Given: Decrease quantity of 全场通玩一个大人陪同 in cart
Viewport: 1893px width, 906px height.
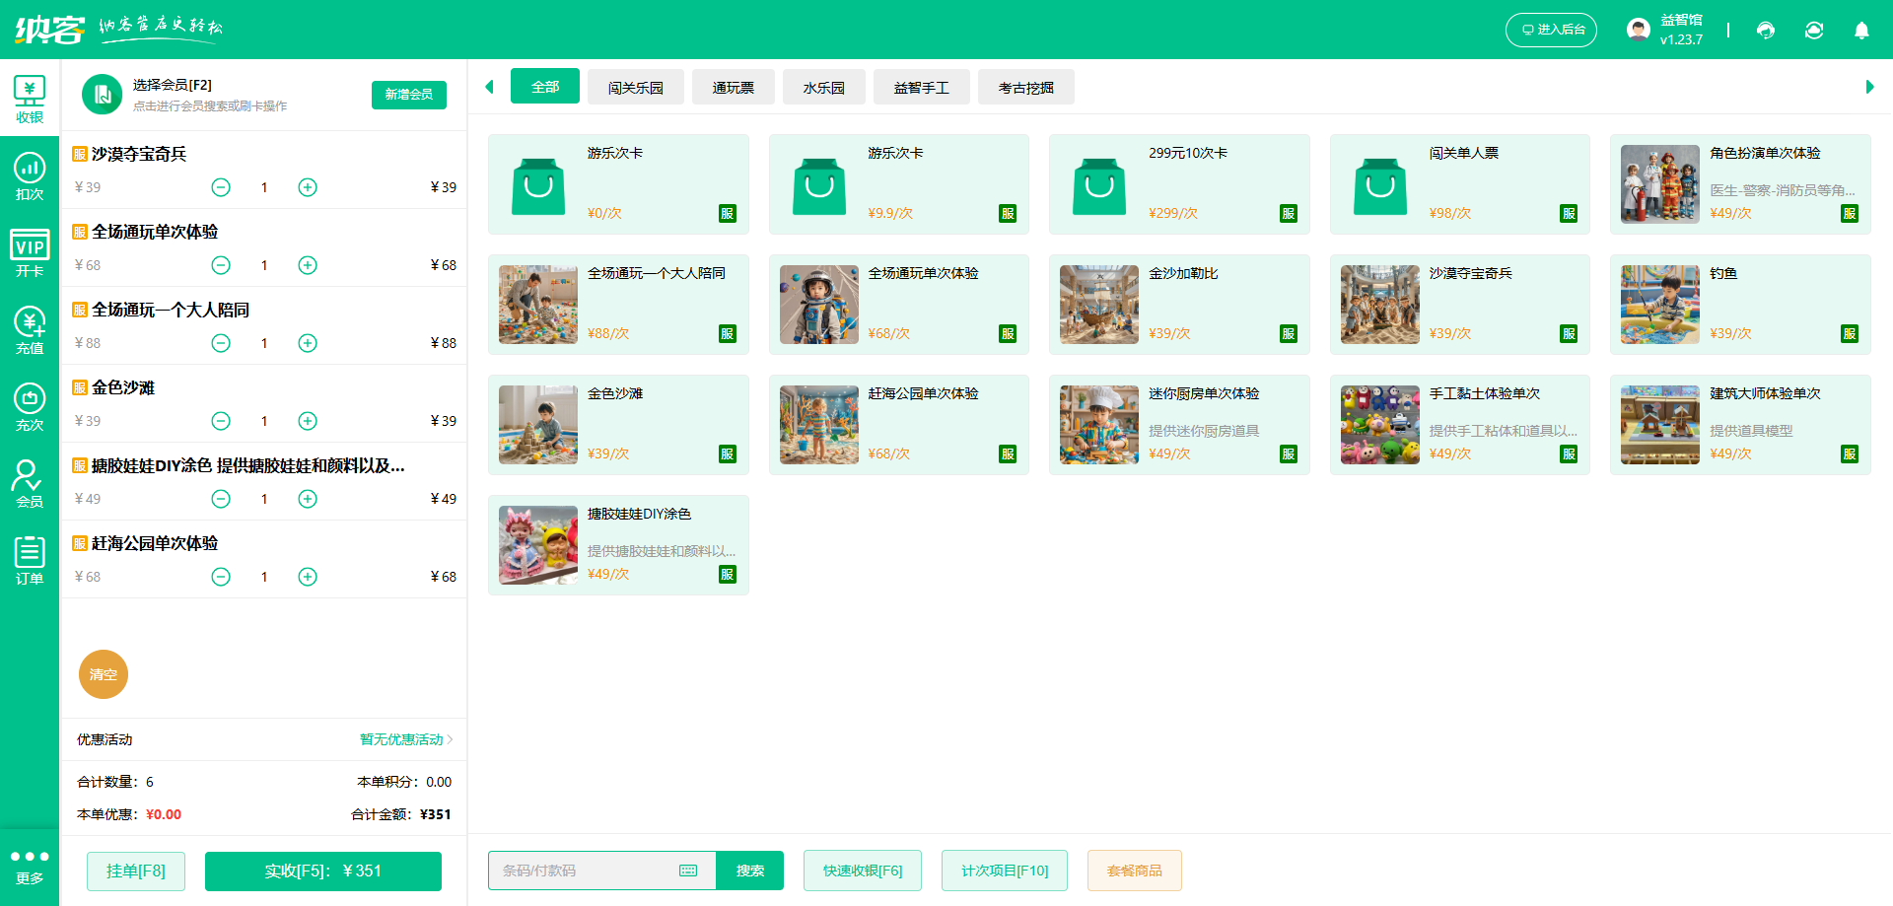Looking at the screenshot, I should [221, 343].
